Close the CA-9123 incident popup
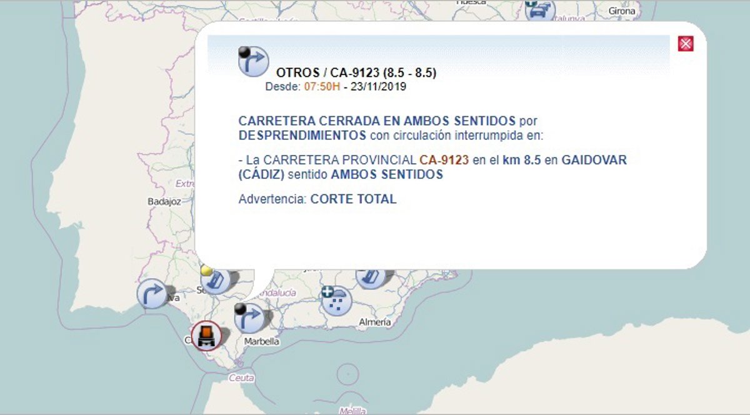This screenshot has width=750, height=415. tap(686, 44)
